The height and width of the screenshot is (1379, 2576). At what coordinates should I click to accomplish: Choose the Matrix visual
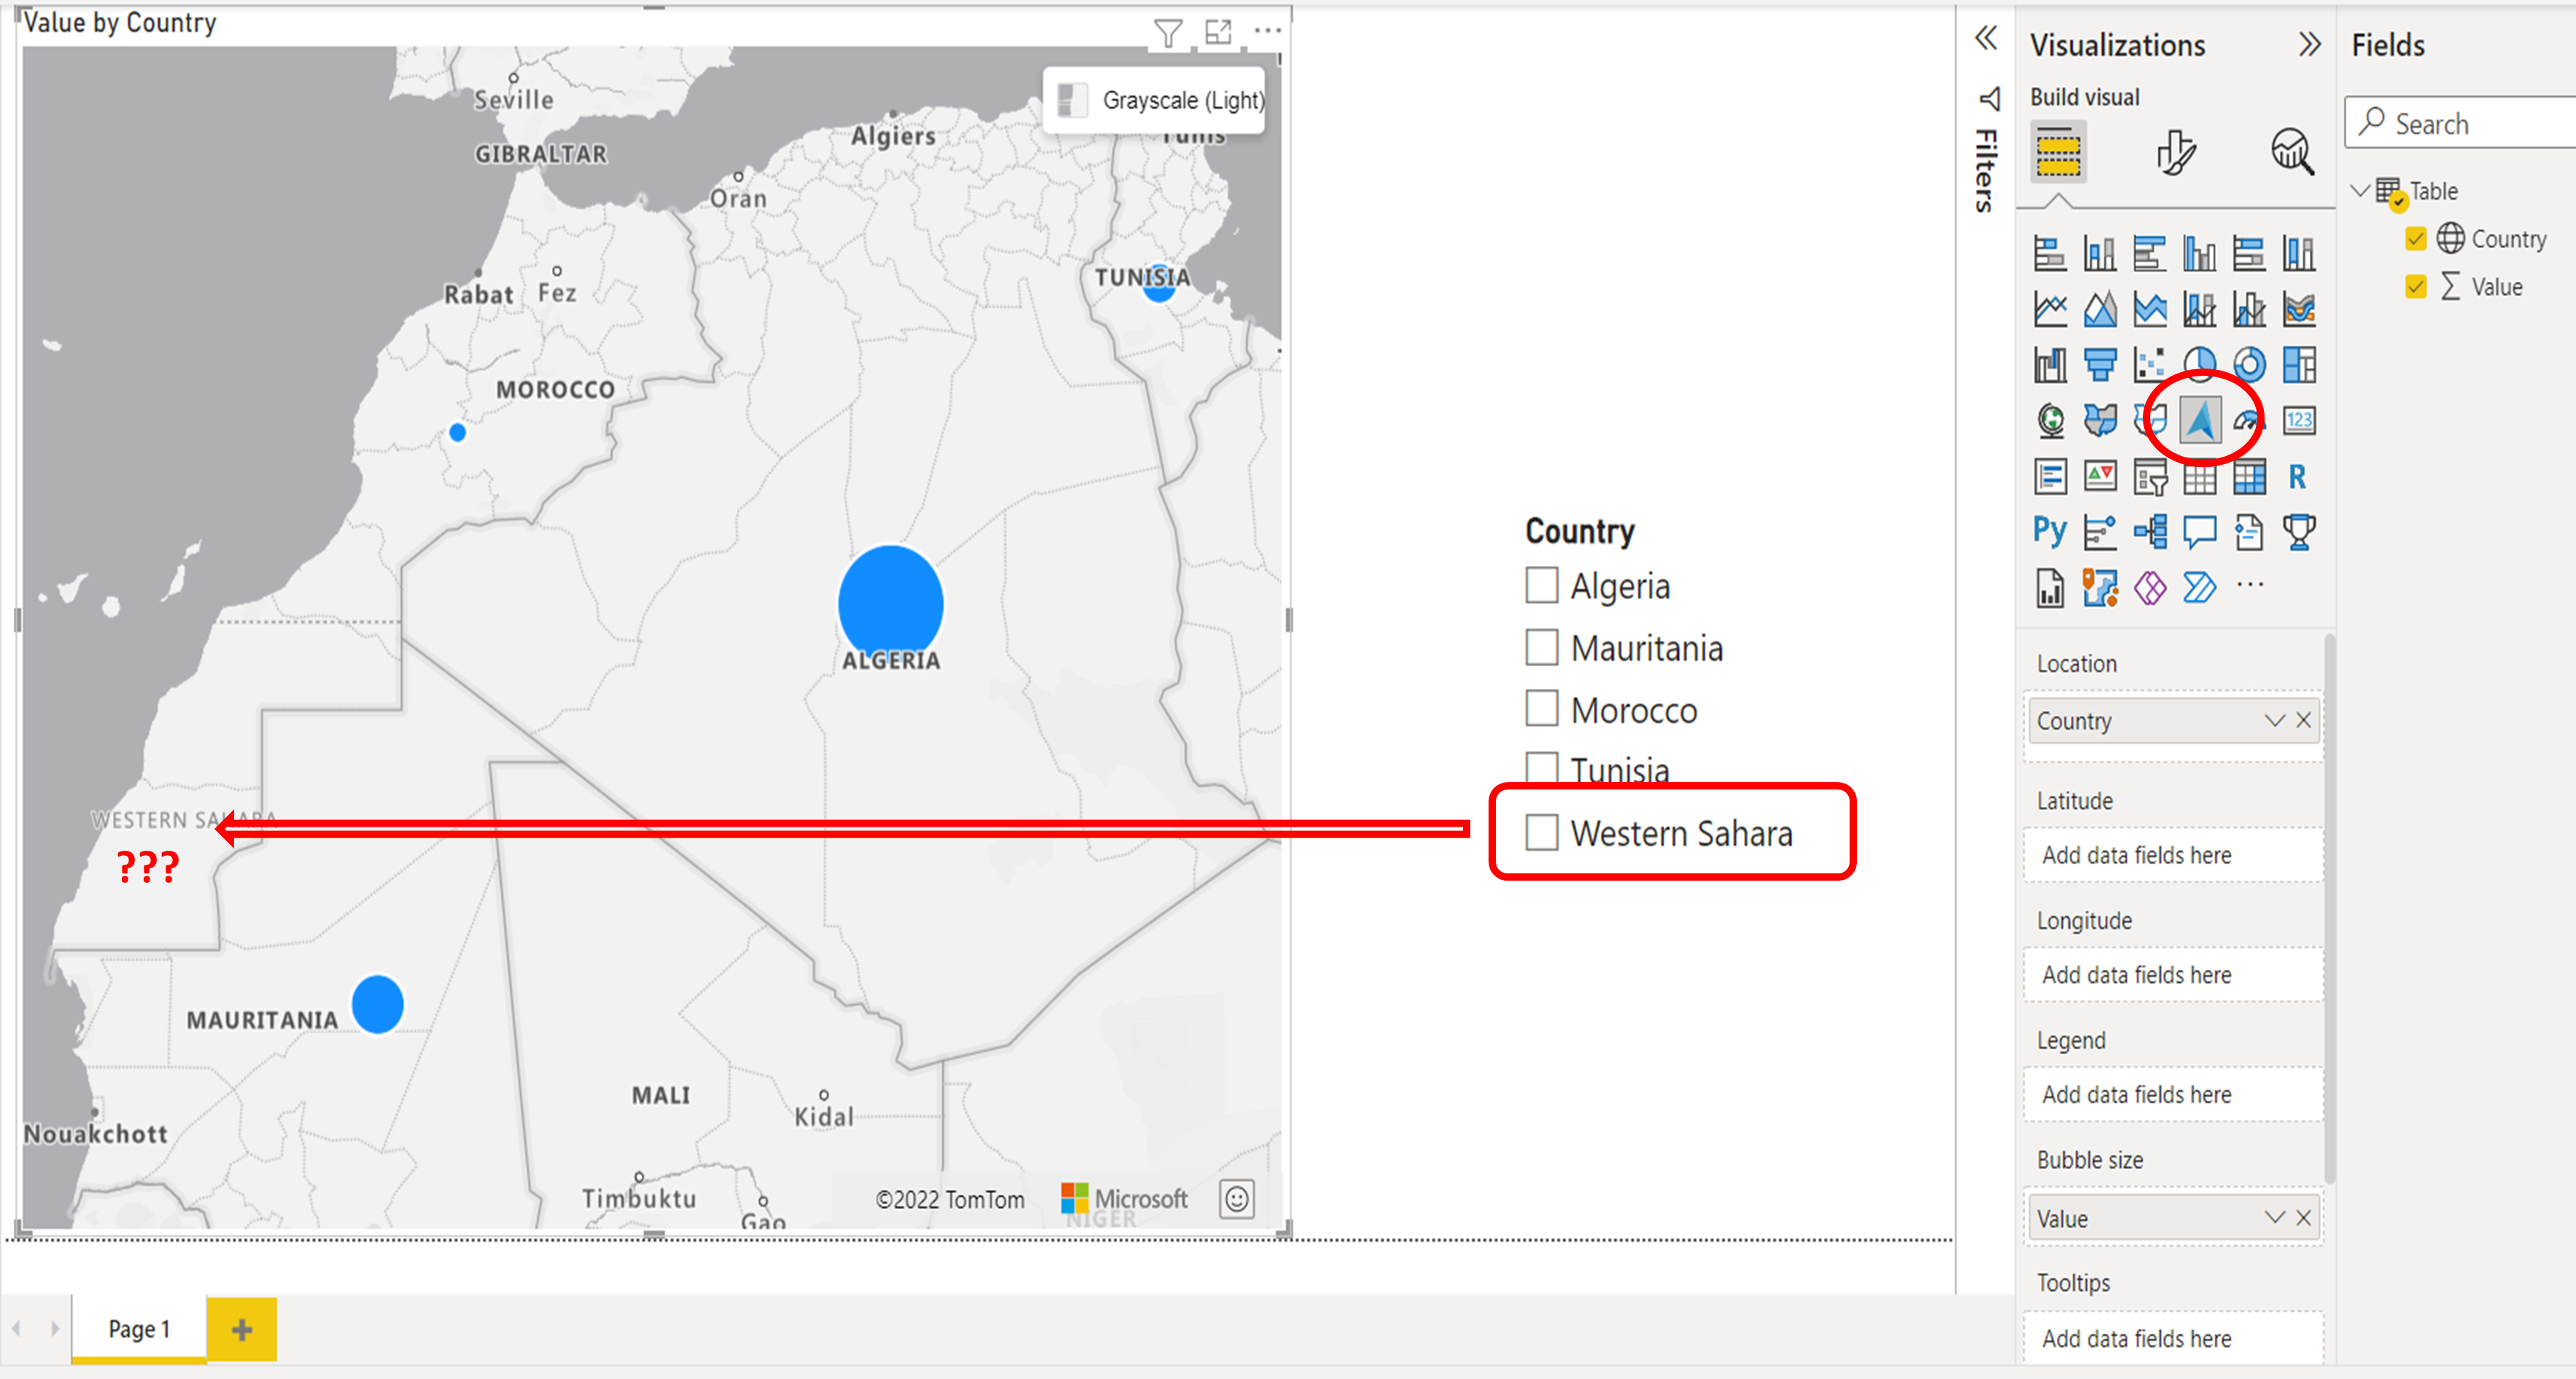point(2249,476)
